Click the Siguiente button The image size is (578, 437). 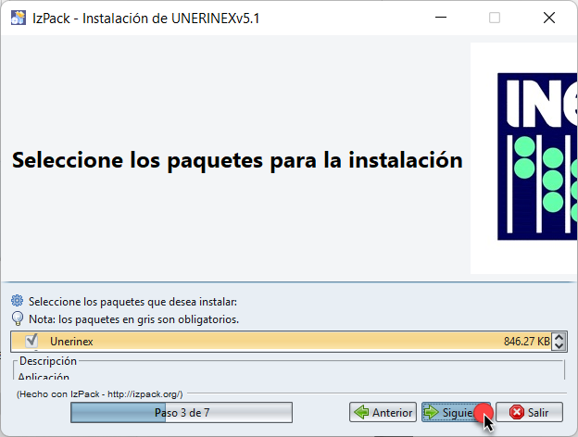coord(456,412)
